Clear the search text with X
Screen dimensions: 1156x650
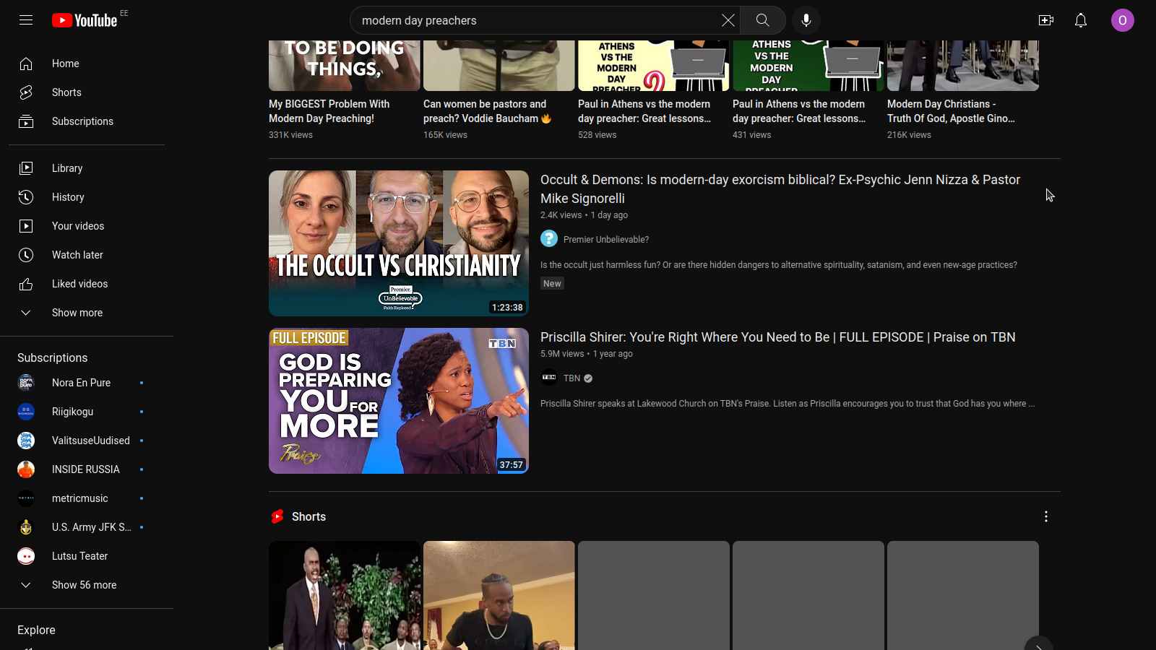[x=728, y=20]
